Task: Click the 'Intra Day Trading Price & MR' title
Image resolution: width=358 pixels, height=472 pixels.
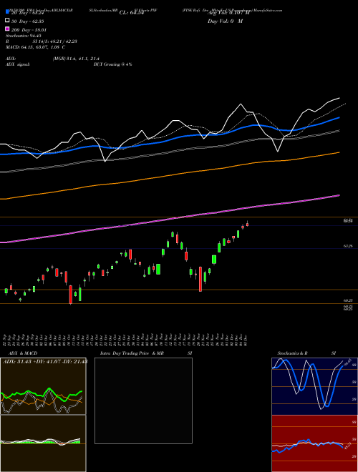Action: (x=132, y=353)
